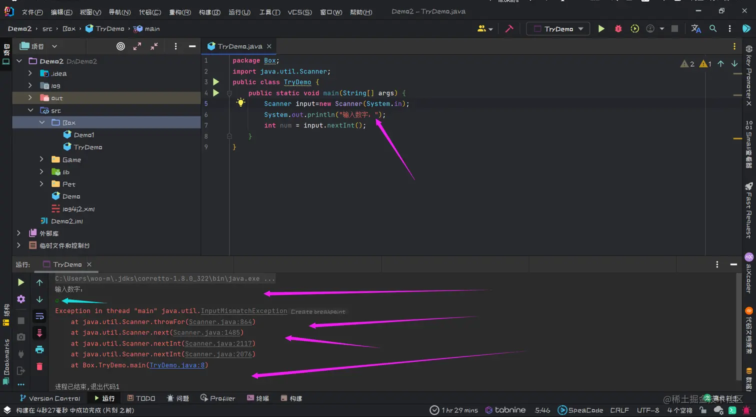
Task: Collapse all icon in project panel
Action: pos(154,46)
